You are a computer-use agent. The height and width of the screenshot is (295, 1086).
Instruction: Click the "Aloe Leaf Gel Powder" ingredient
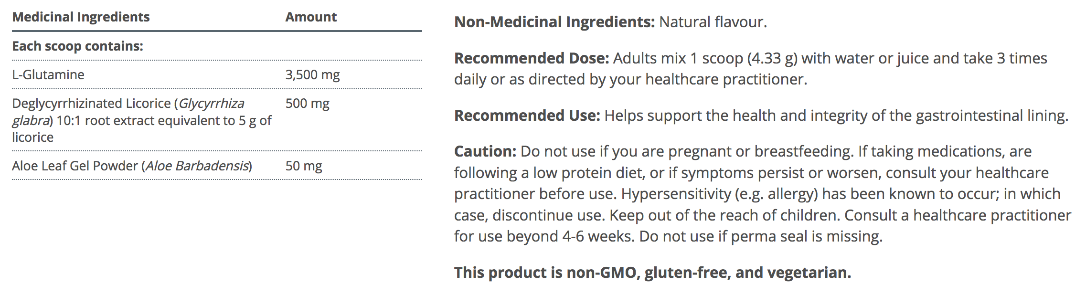point(75,166)
